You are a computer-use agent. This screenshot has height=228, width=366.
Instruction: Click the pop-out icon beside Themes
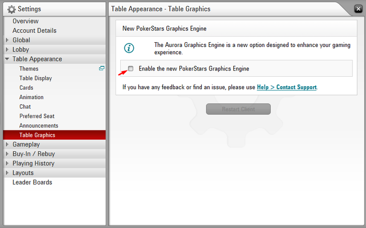click(x=101, y=68)
